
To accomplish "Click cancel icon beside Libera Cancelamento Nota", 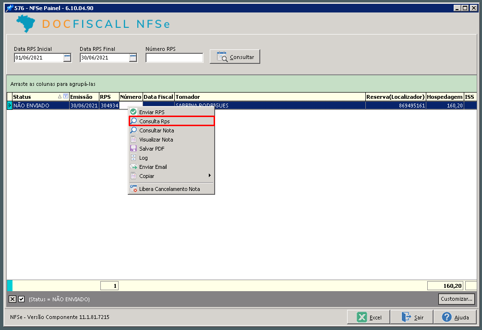I will coord(133,189).
